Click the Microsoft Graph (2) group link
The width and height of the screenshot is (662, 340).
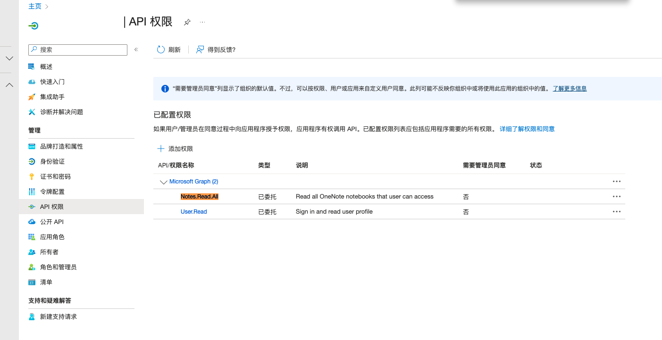tap(194, 182)
